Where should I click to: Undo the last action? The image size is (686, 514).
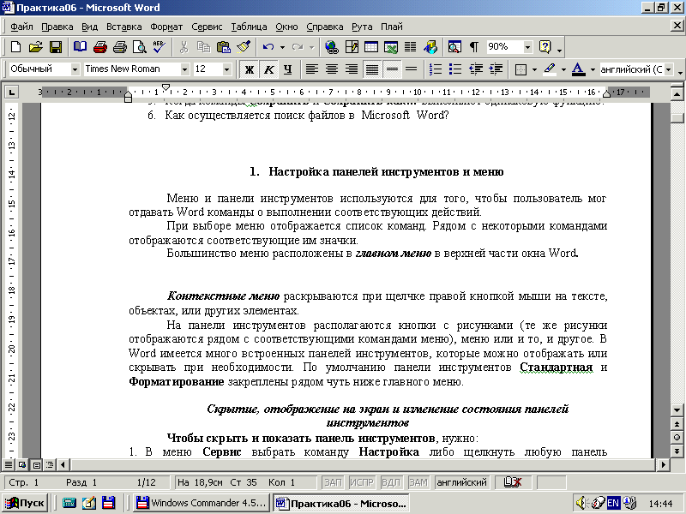[x=268, y=47]
